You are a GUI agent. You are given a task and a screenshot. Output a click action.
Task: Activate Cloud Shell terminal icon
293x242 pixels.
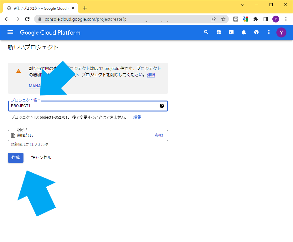coord(231,32)
